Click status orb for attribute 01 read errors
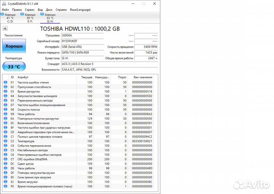Image resolution: width=274 pixels, height=194 pixels. (x=5, y=82)
